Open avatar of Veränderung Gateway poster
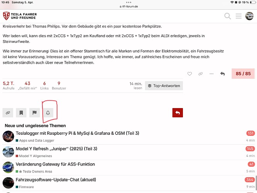Viewport: 257px width, 193px height. tap(8, 167)
